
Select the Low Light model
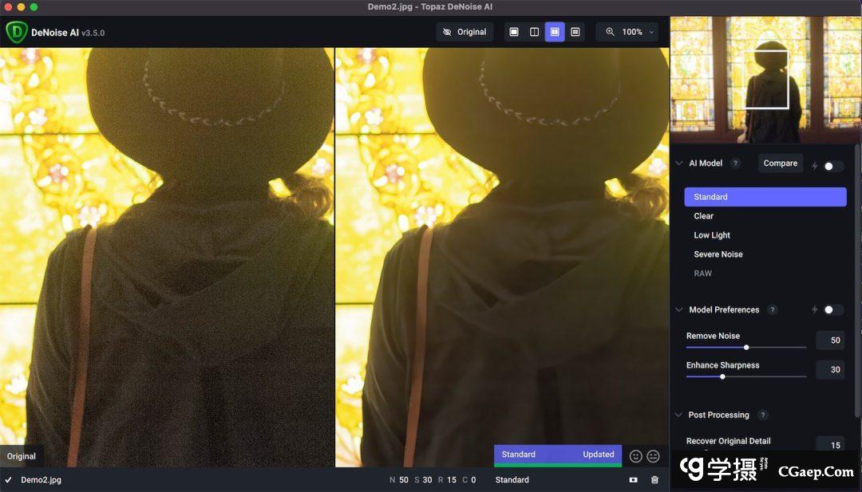tap(712, 235)
